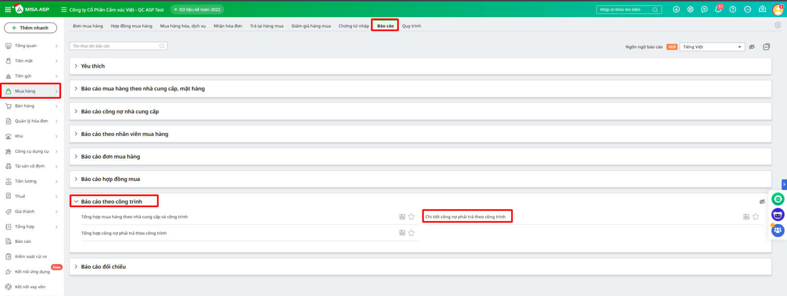Star the Chi tiết công nợ phải trả report

(x=756, y=216)
